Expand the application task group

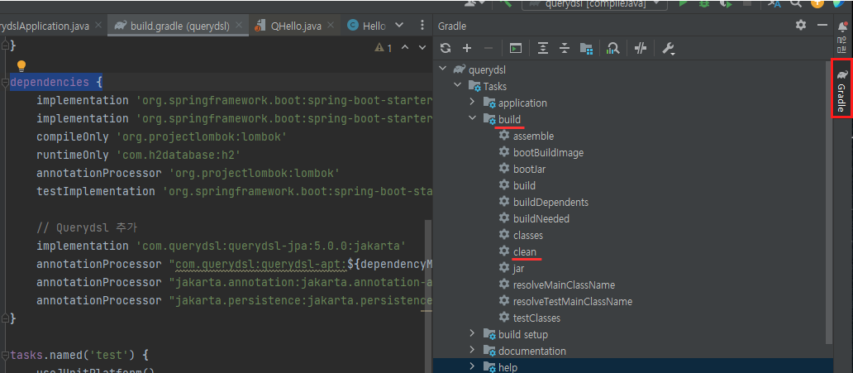(x=472, y=103)
